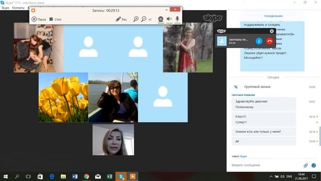Zoom out with the minus magnifier
Viewport: 321px width, 181px height.
144,19
